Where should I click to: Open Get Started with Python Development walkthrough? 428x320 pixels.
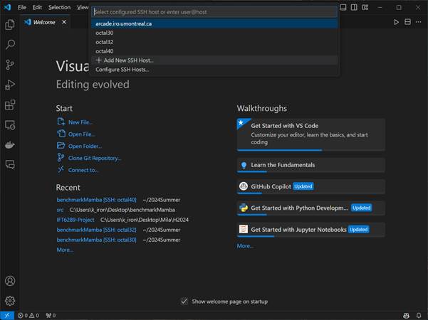[311, 208]
